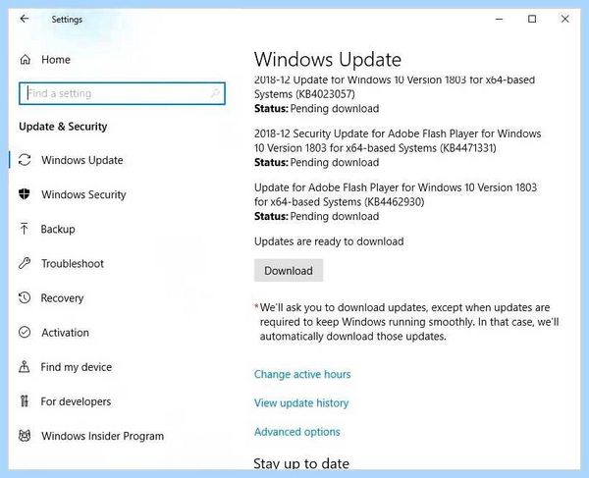
Task: Open Change active hours link
Action: click(x=302, y=374)
